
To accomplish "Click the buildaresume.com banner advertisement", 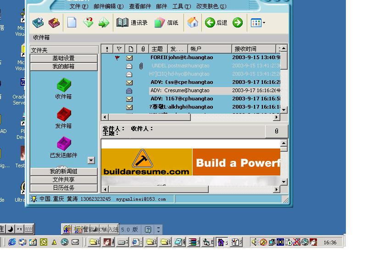I will click(x=190, y=163).
